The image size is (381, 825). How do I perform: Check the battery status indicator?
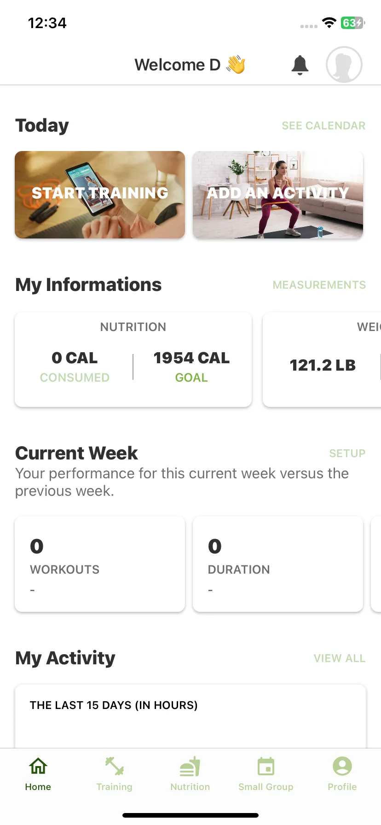click(353, 23)
